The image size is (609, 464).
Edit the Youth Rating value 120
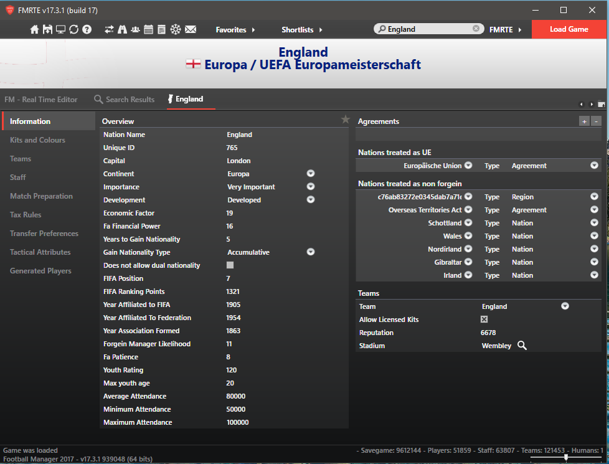pos(232,370)
